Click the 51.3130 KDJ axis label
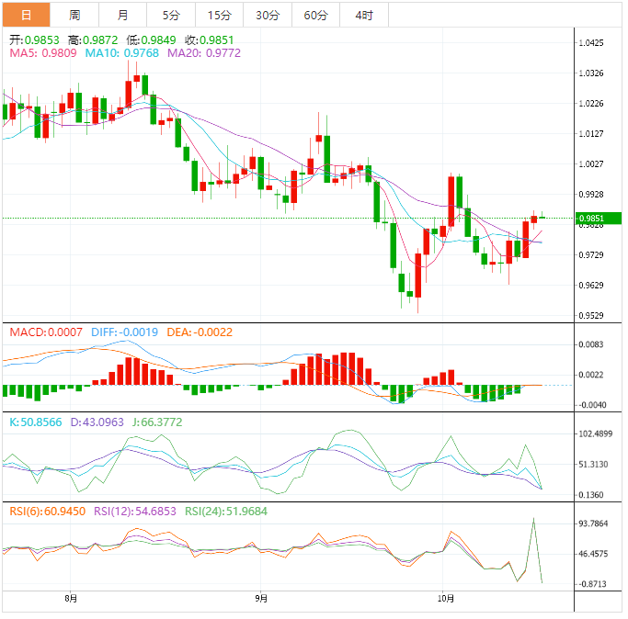This screenshot has width=628, height=619. click(x=594, y=465)
